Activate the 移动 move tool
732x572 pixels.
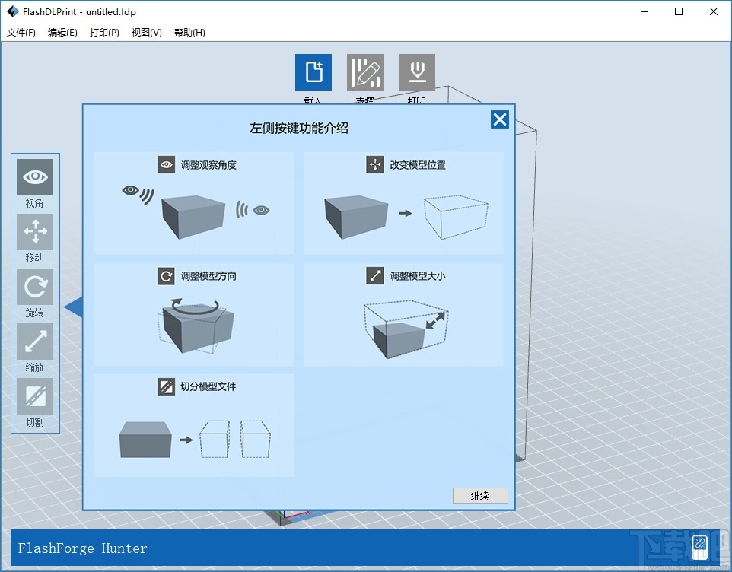coord(34,232)
